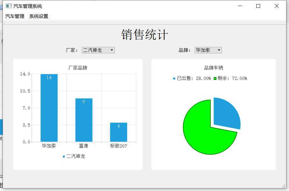Open the 汽车管理 menu
Image resolution: width=289 pixels, height=191 pixels.
pyautogui.click(x=15, y=16)
